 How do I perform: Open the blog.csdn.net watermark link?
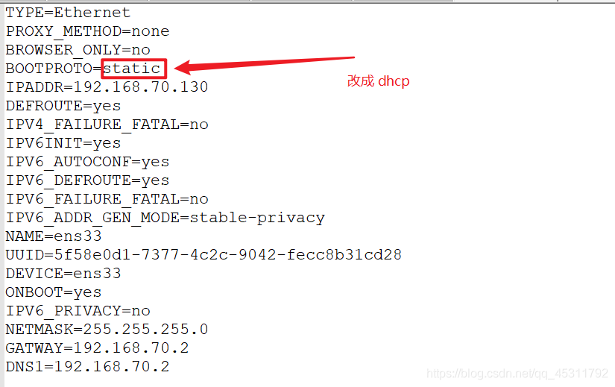(x=514, y=373)
